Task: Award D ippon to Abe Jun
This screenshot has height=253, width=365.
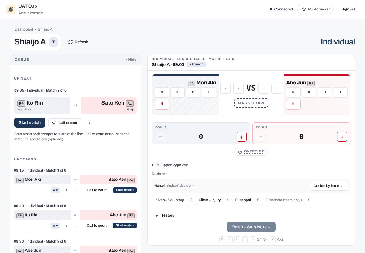Action: tap(325, 92)
